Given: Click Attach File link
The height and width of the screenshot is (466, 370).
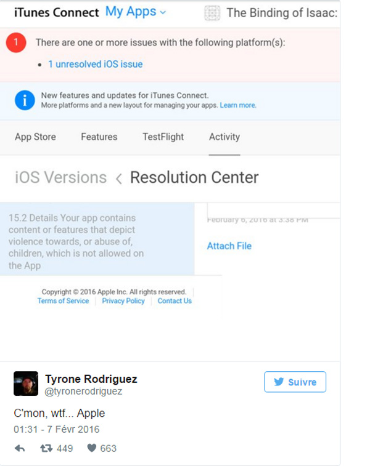Looking at the screenshot, I should pos(229,246).
